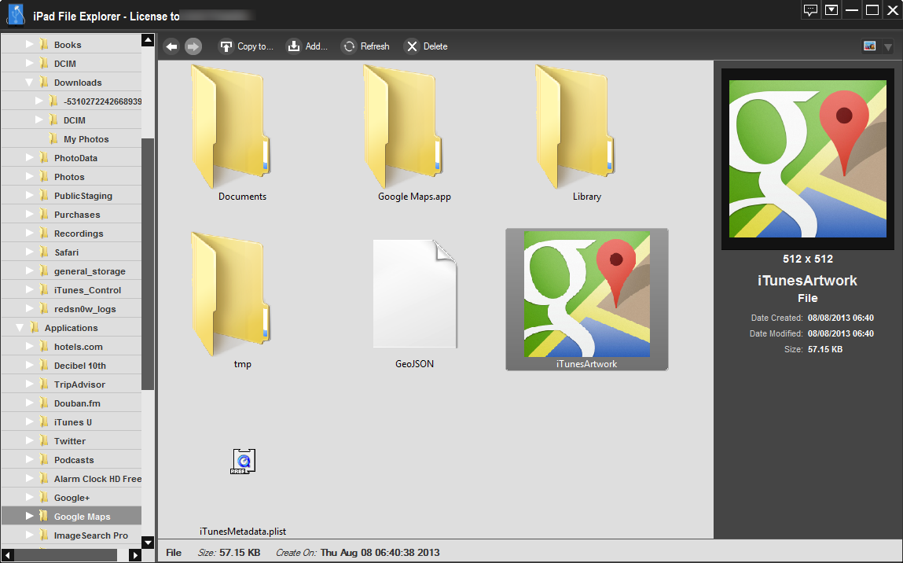The width and height of the screenshot is (903, 563).
Task: Click the 512 x 512 dimension label
Action: [807, 259]
